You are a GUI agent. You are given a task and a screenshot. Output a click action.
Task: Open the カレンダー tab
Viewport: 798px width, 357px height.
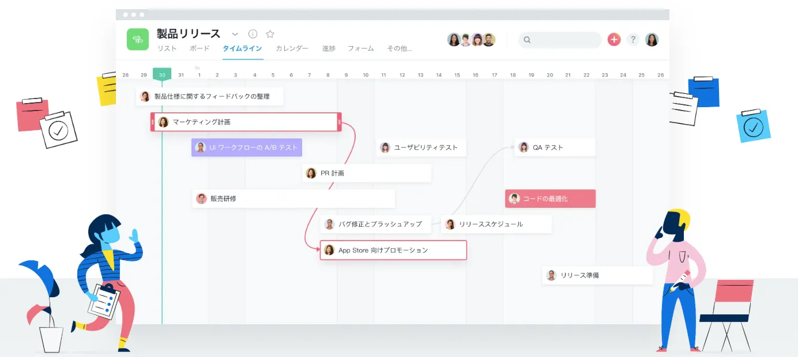pyautogui.click(x=292, y=48)
